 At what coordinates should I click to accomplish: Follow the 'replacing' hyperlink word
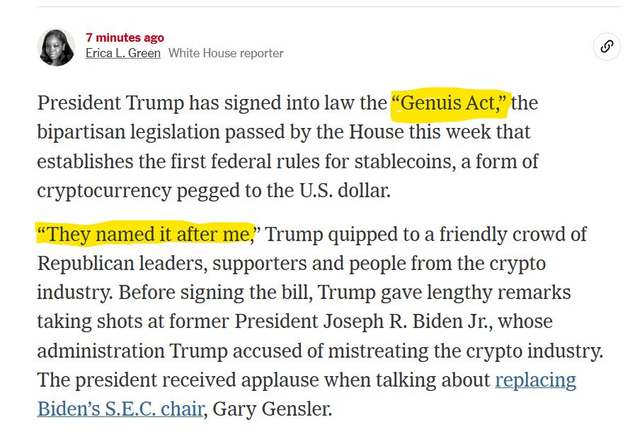536,380
